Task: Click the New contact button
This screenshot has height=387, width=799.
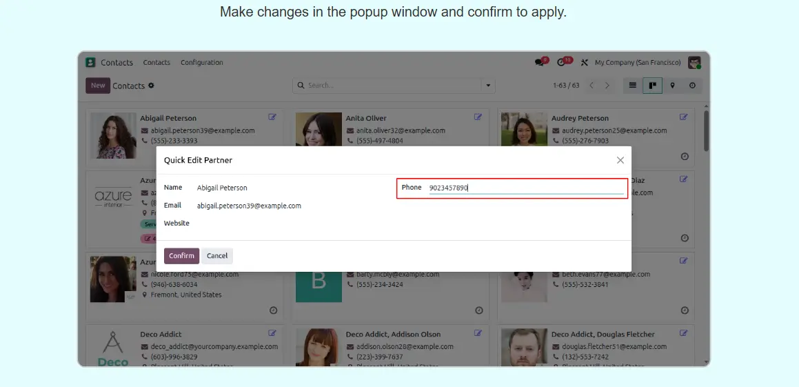Action: pos(98,86)
